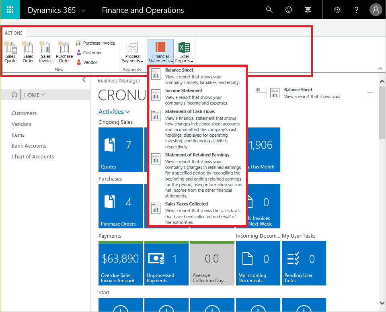
Task: Open the Process Payments dropdown
Action: (x=132, y=52)
